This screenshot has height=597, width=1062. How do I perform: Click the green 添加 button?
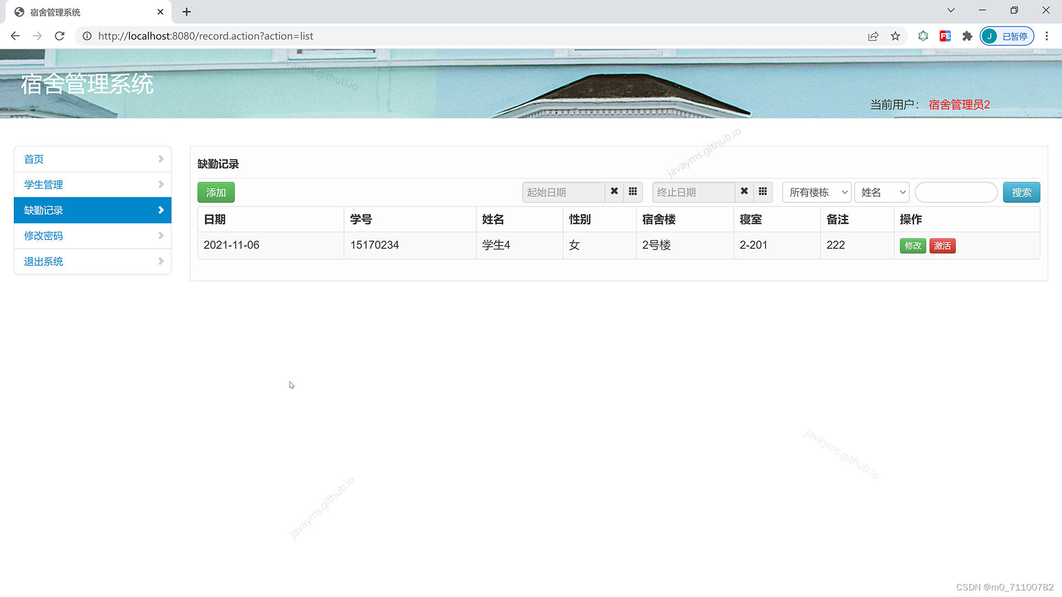tap(216, 192)
